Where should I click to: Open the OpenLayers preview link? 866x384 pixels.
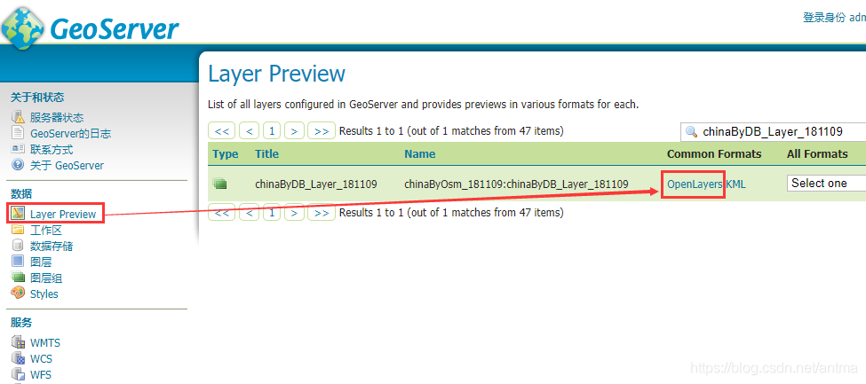click(x=695, y=184)
